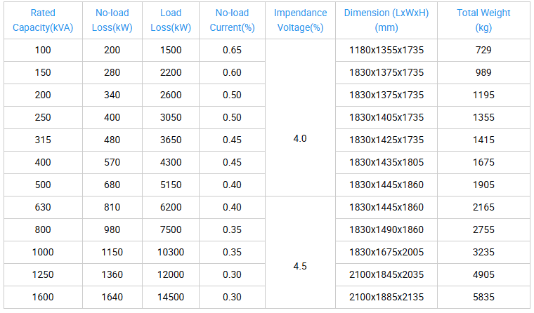Viewport: 534px width, 313px height.
Task: Click the Rated Capacity(kVA) column header
Action: click(x=44, y=20)
